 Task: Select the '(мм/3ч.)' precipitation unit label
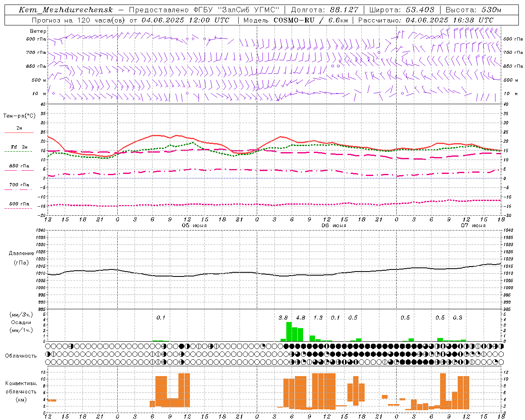click(21, 315)
